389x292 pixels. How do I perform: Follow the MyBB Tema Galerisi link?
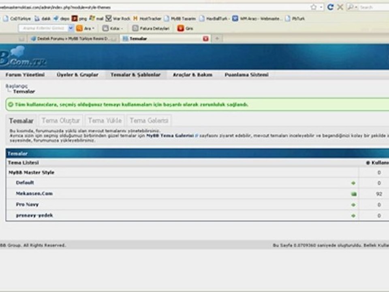(x=170, y=135)
